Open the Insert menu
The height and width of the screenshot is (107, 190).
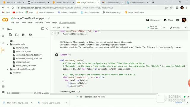click(31, 23)
